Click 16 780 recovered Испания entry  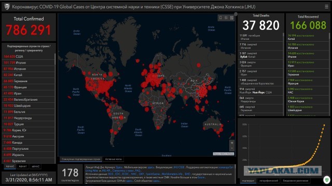[x=308, y=46]
